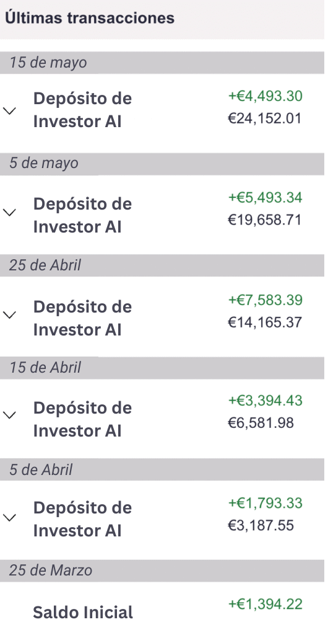Expand the 25 de Abril deposit chevron
This screenshot has height=635, width=328.
click(9, 314)
